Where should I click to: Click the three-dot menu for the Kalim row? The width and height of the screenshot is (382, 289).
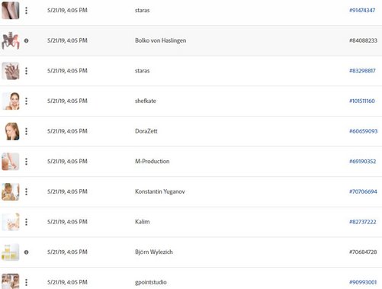point(26,222)
